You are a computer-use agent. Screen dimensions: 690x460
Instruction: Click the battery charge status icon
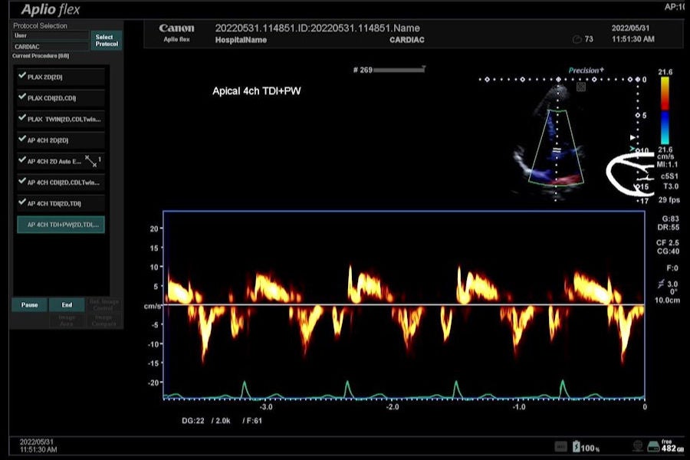[577, 447]
